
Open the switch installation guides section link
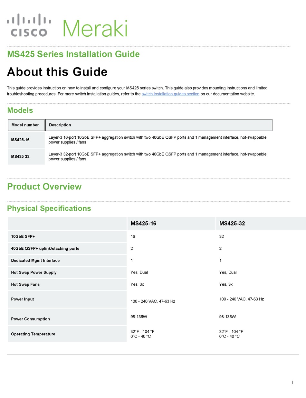(170, 94)
